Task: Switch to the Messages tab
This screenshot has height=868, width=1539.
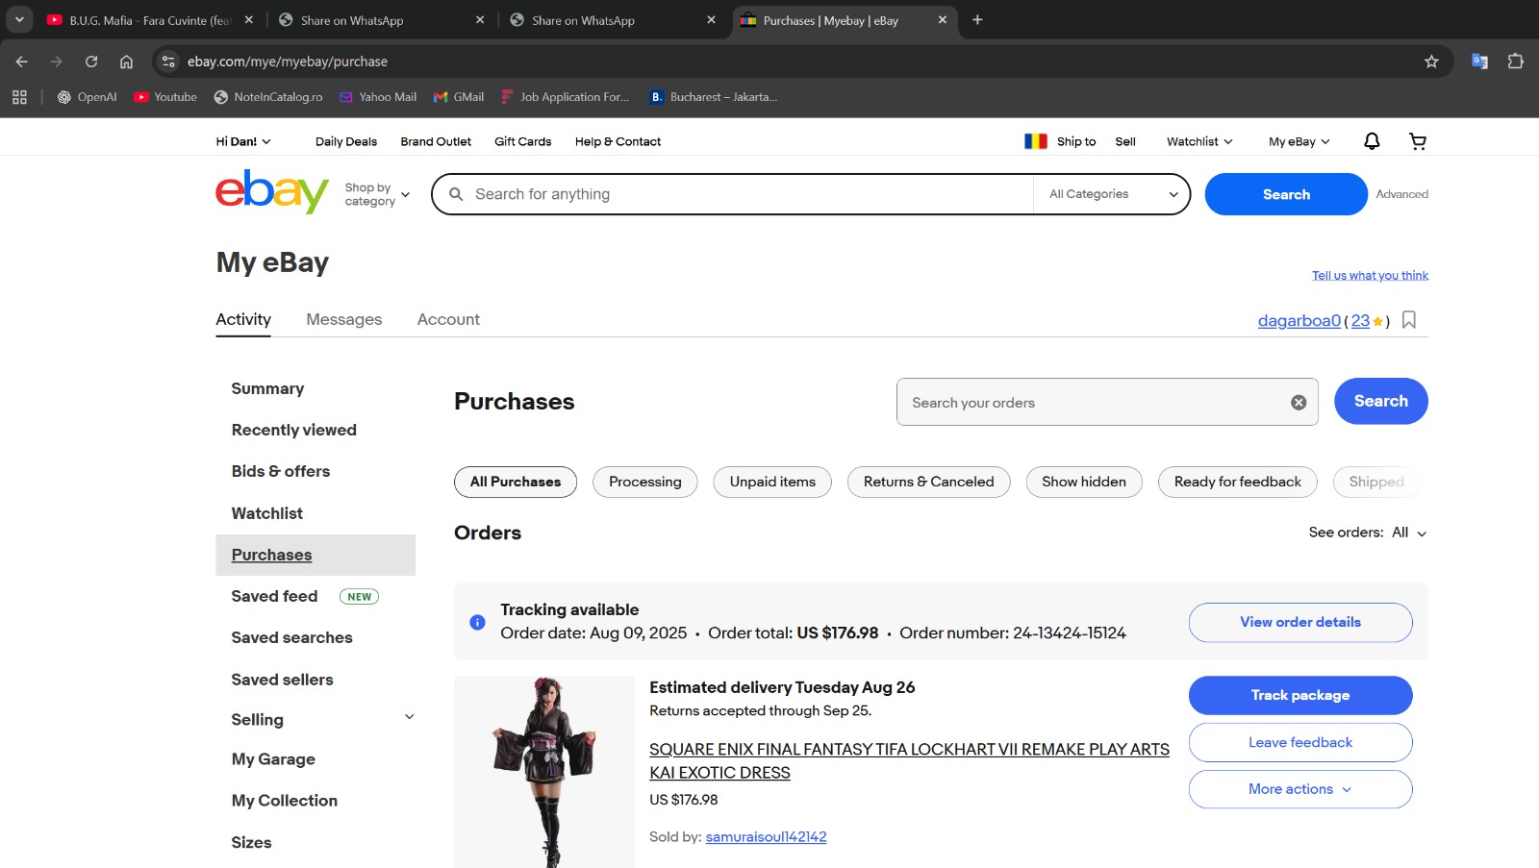Action: click(344, 319)
